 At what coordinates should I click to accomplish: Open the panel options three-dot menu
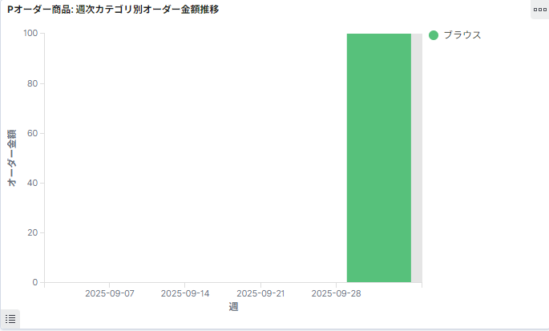tap(539, 10)
